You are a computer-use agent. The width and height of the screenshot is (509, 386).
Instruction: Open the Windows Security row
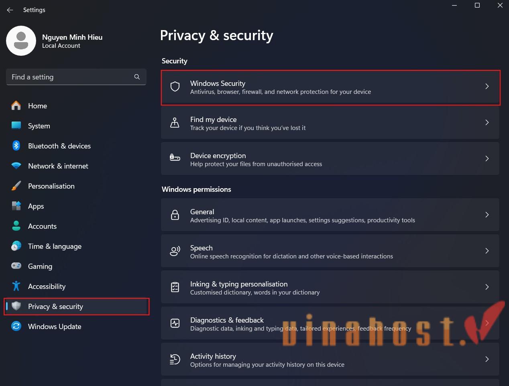[330, 87]
